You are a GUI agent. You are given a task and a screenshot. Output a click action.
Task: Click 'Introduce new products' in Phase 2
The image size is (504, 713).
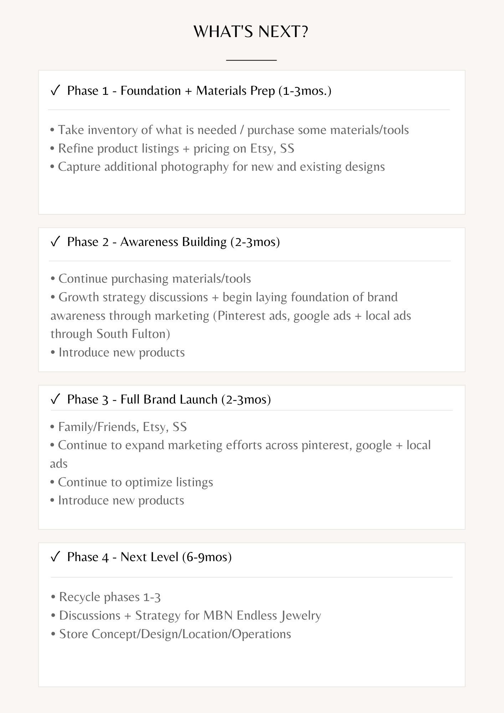[x=118, y=353]
